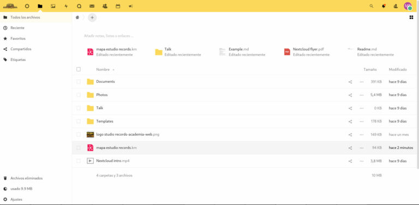Open the Talk app icon
This screenshot has width=419, height=205.
(79, 6)
